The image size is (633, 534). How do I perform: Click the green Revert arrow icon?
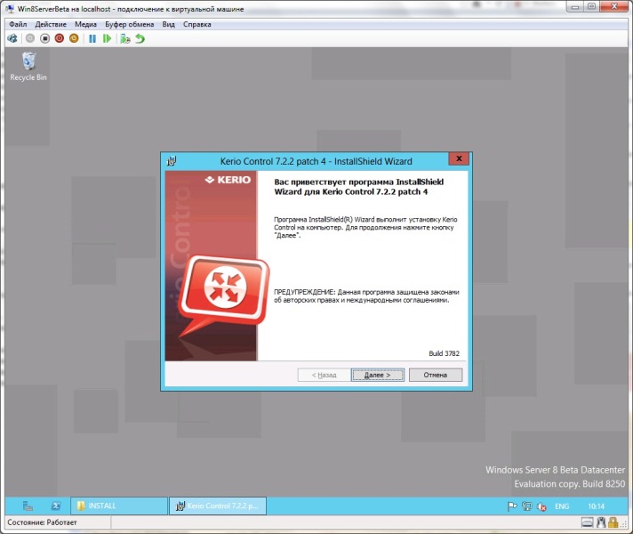point(140,38)
